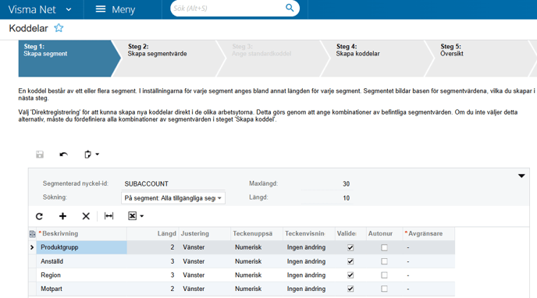Sort by the Beskrivning column header
This screenshot has height=298, width=537.
[x=82, y=234]
